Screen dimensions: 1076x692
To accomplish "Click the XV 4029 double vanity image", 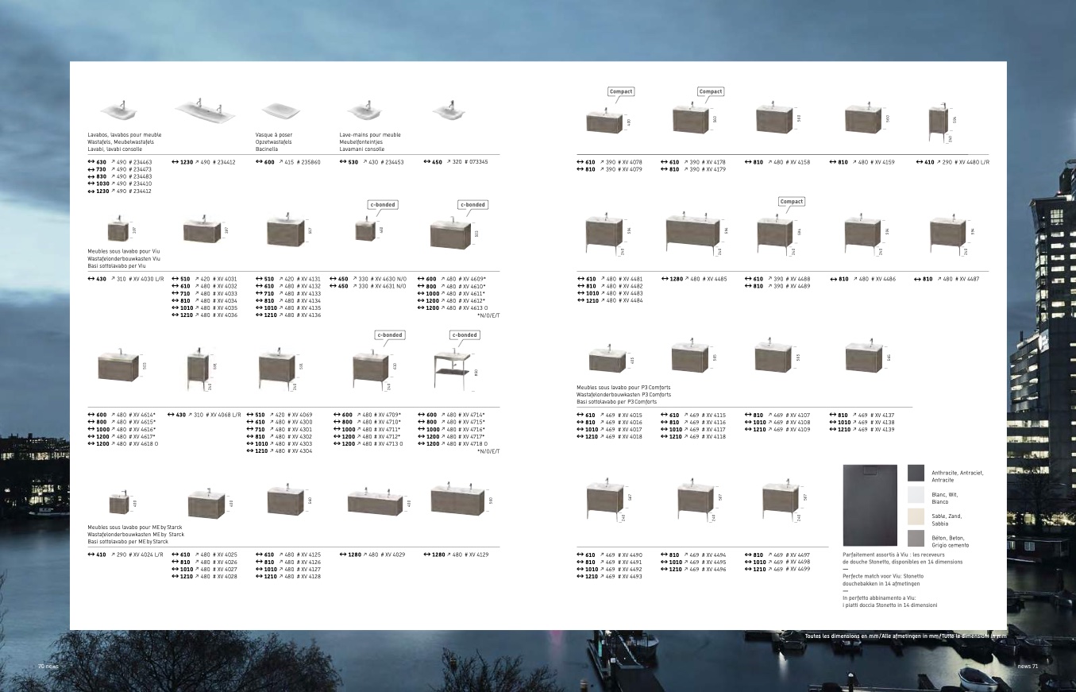I will (375, 502).
